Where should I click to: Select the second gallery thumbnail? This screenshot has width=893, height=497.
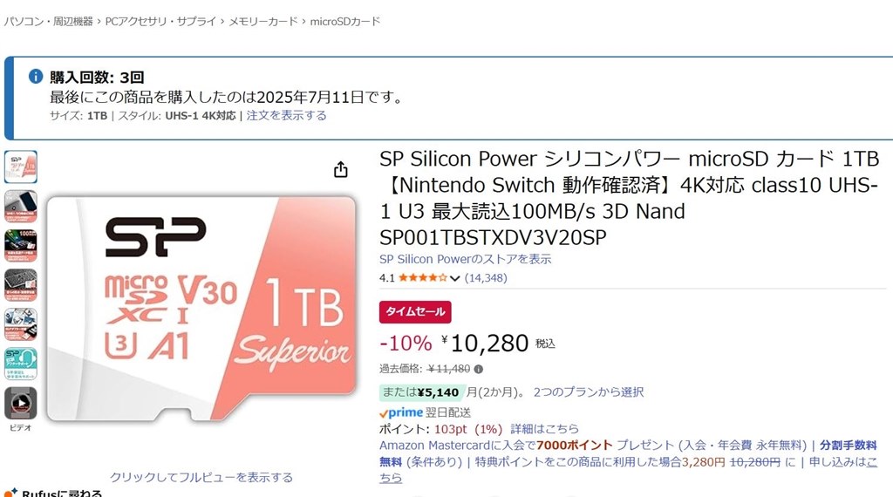tap(20, 206)
